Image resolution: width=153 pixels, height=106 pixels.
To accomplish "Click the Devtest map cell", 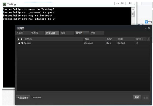I will [121, 43].
